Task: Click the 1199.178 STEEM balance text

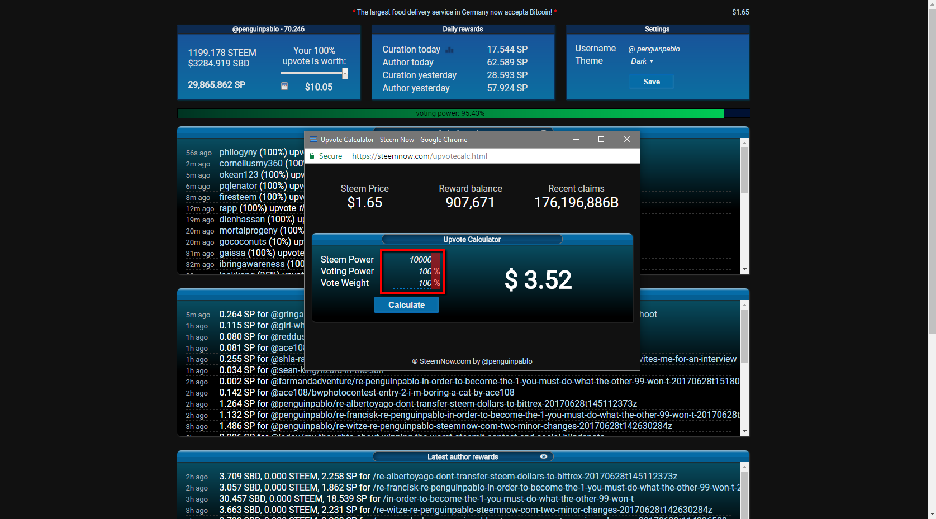Action: tap(222, 53)
